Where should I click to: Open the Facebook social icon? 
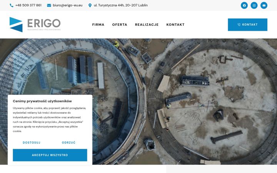[244, 5]
